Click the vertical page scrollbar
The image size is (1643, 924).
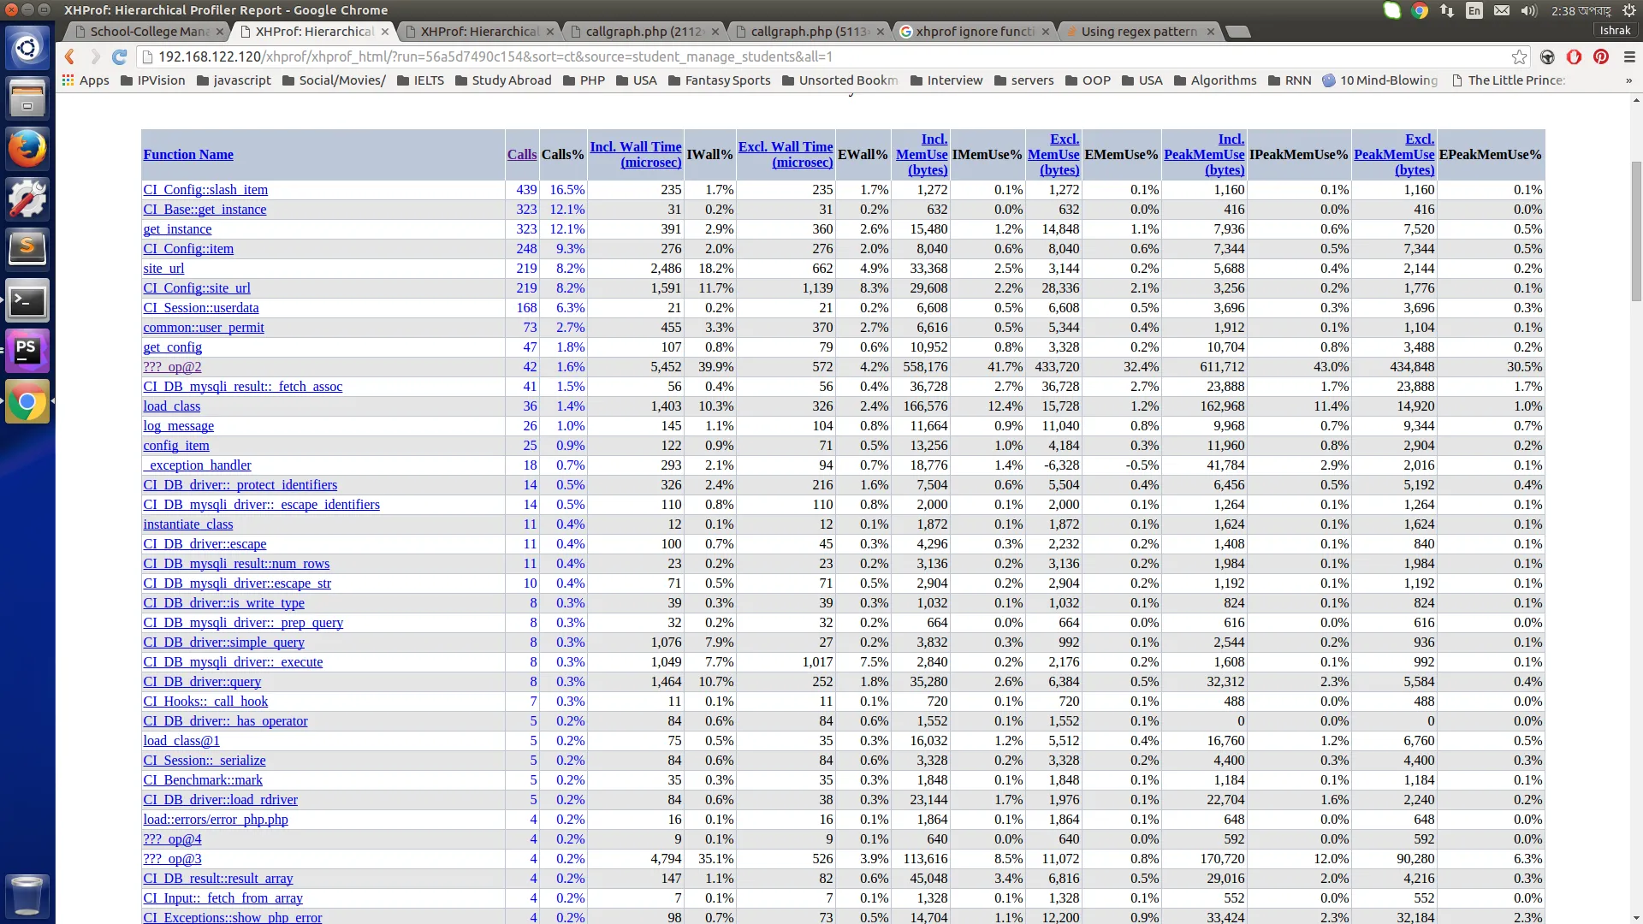point(1636,231)
